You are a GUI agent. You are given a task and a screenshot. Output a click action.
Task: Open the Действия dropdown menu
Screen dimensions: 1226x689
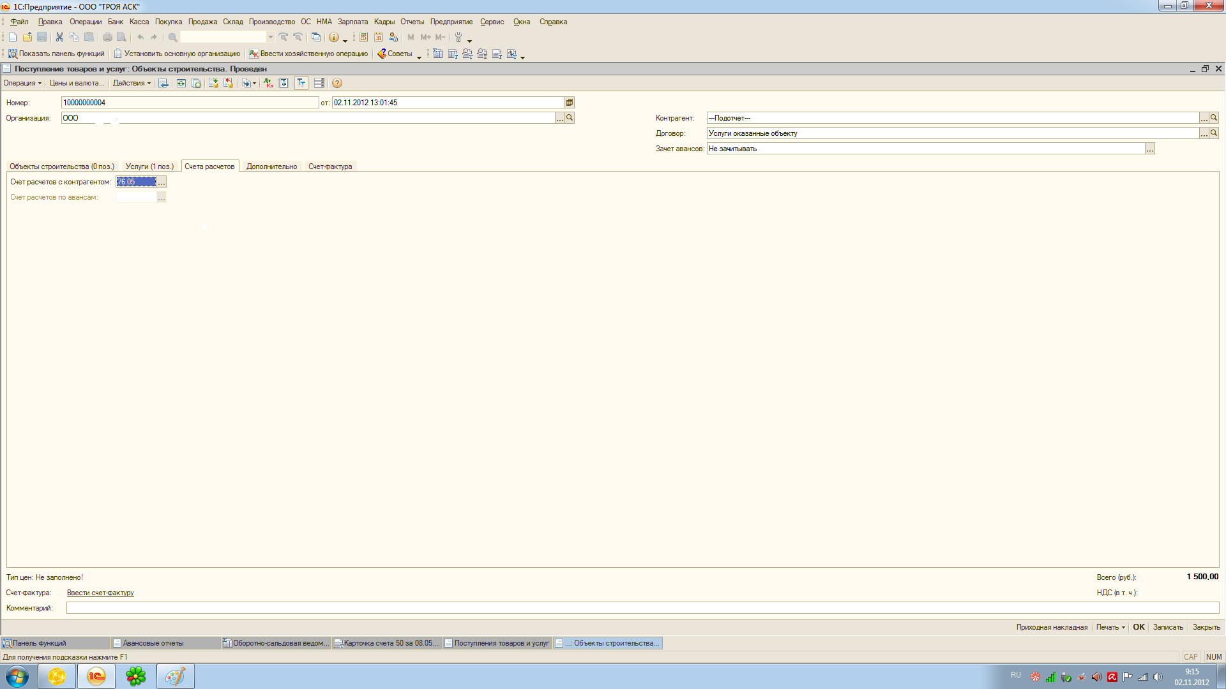tap(132, 83)
